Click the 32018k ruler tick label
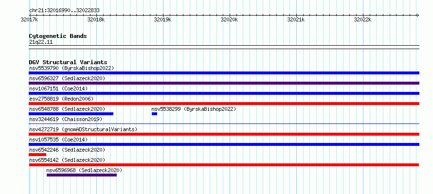The height and width of the screenshot is (194, 433). coord(96,20)
